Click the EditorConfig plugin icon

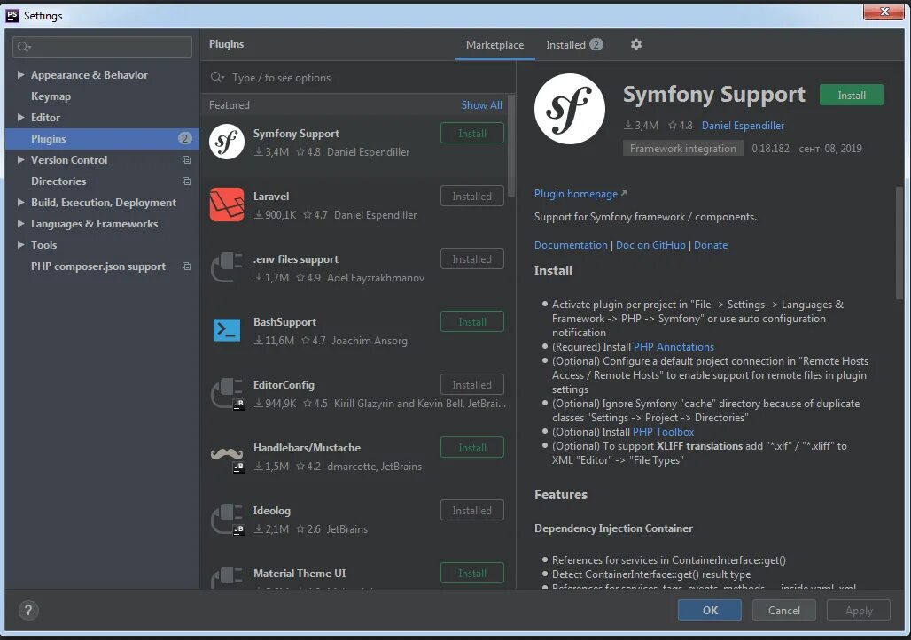tap(227, 393)
